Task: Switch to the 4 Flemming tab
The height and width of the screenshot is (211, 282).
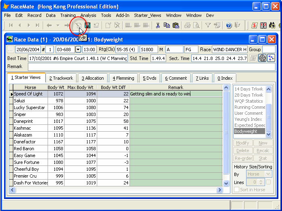Action: point(123,78)
